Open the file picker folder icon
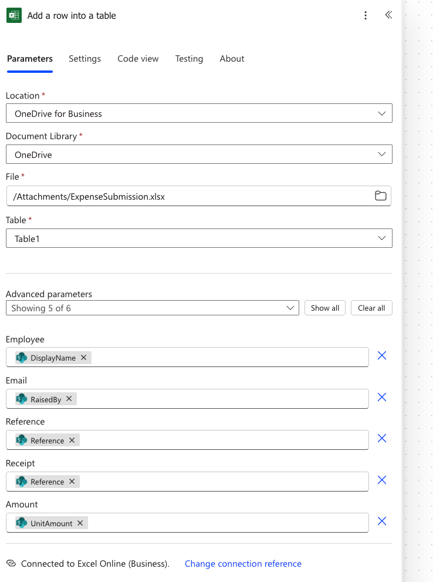 click(x=381, y=196)
